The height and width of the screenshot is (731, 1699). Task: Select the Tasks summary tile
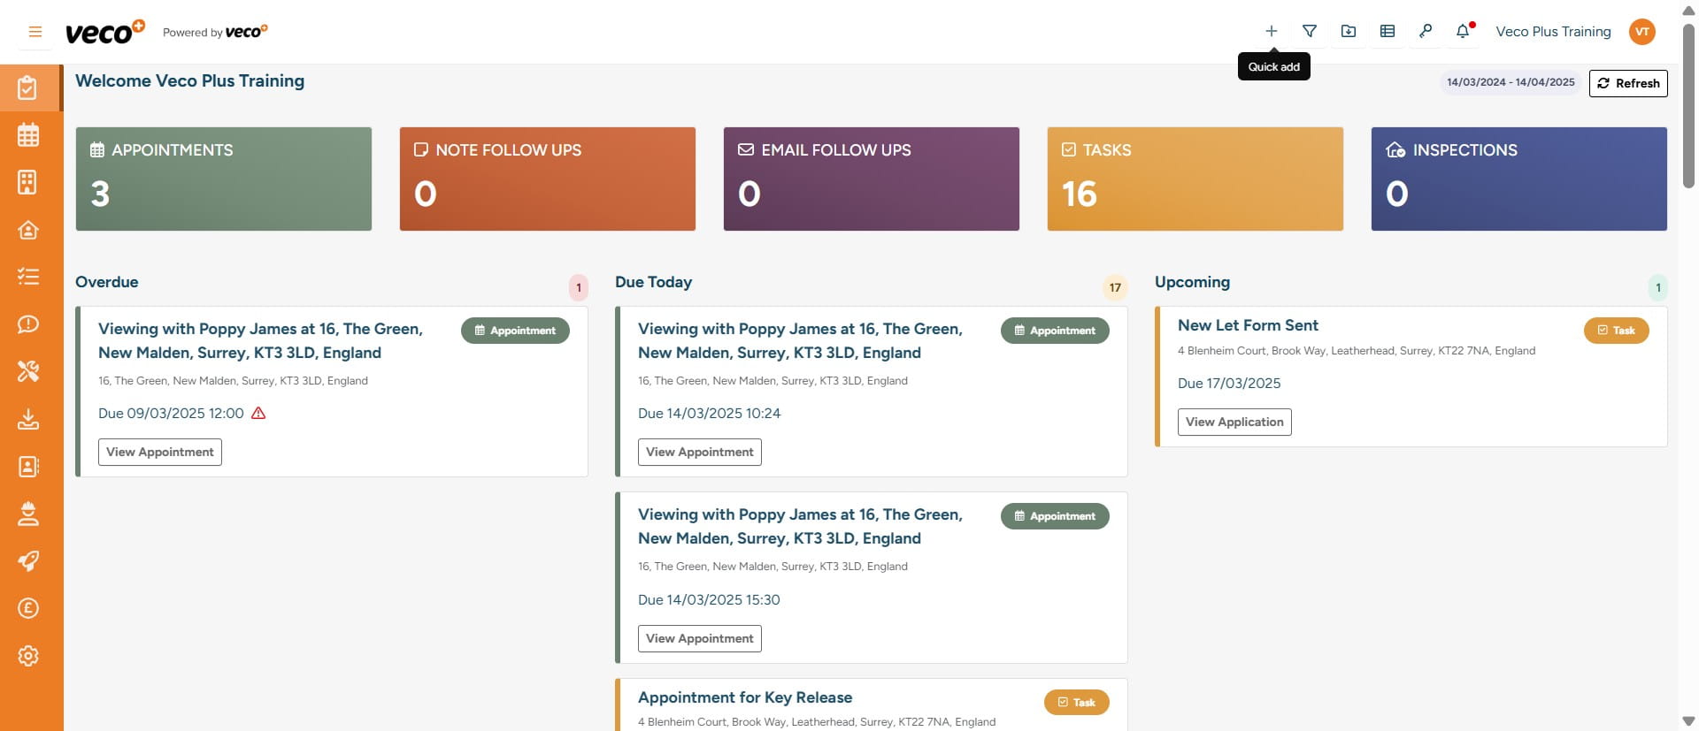tap(1195, 179)
